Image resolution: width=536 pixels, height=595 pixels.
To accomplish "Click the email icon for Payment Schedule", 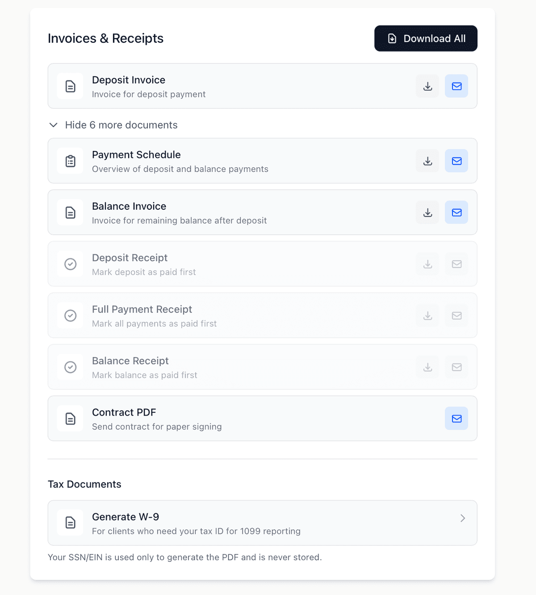I will pos(456,161).
